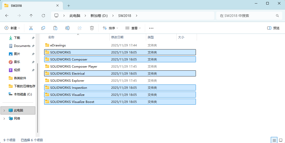
Task: Click the computer icon in address bar
Action: coord(56,16)
